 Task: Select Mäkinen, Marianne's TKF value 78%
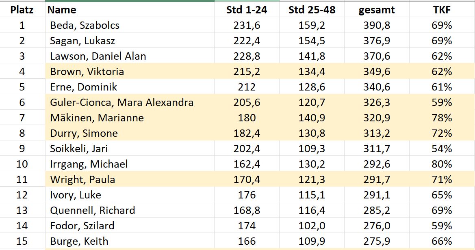click(x=442, y=118)
